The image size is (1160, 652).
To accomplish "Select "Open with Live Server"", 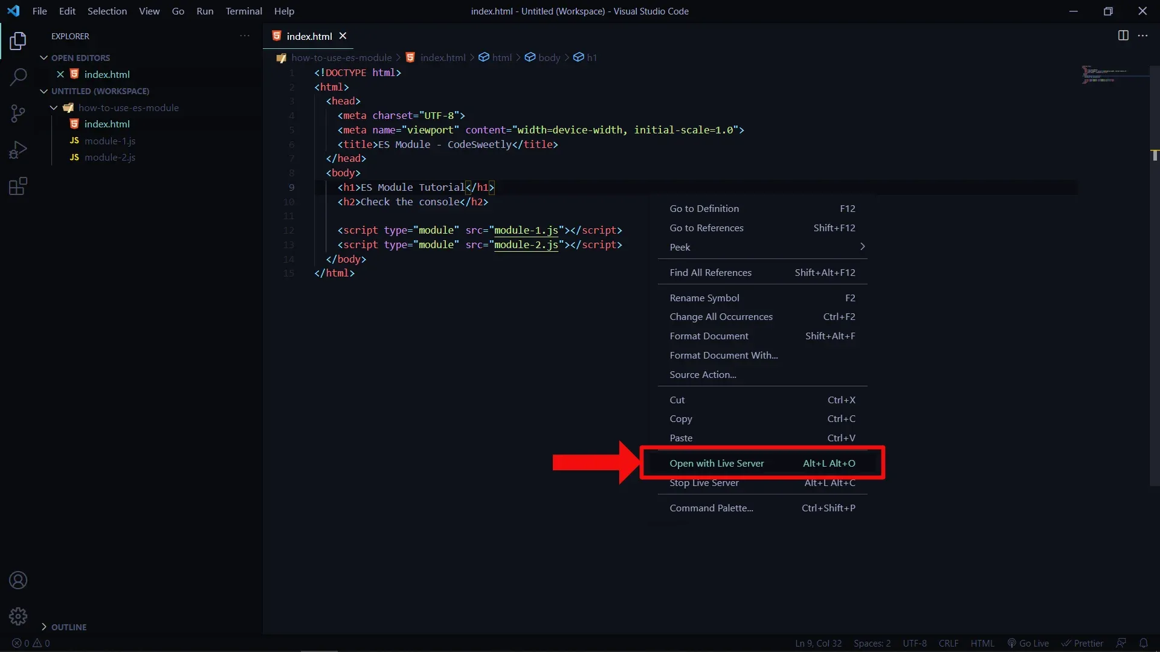I will point(717,463).
